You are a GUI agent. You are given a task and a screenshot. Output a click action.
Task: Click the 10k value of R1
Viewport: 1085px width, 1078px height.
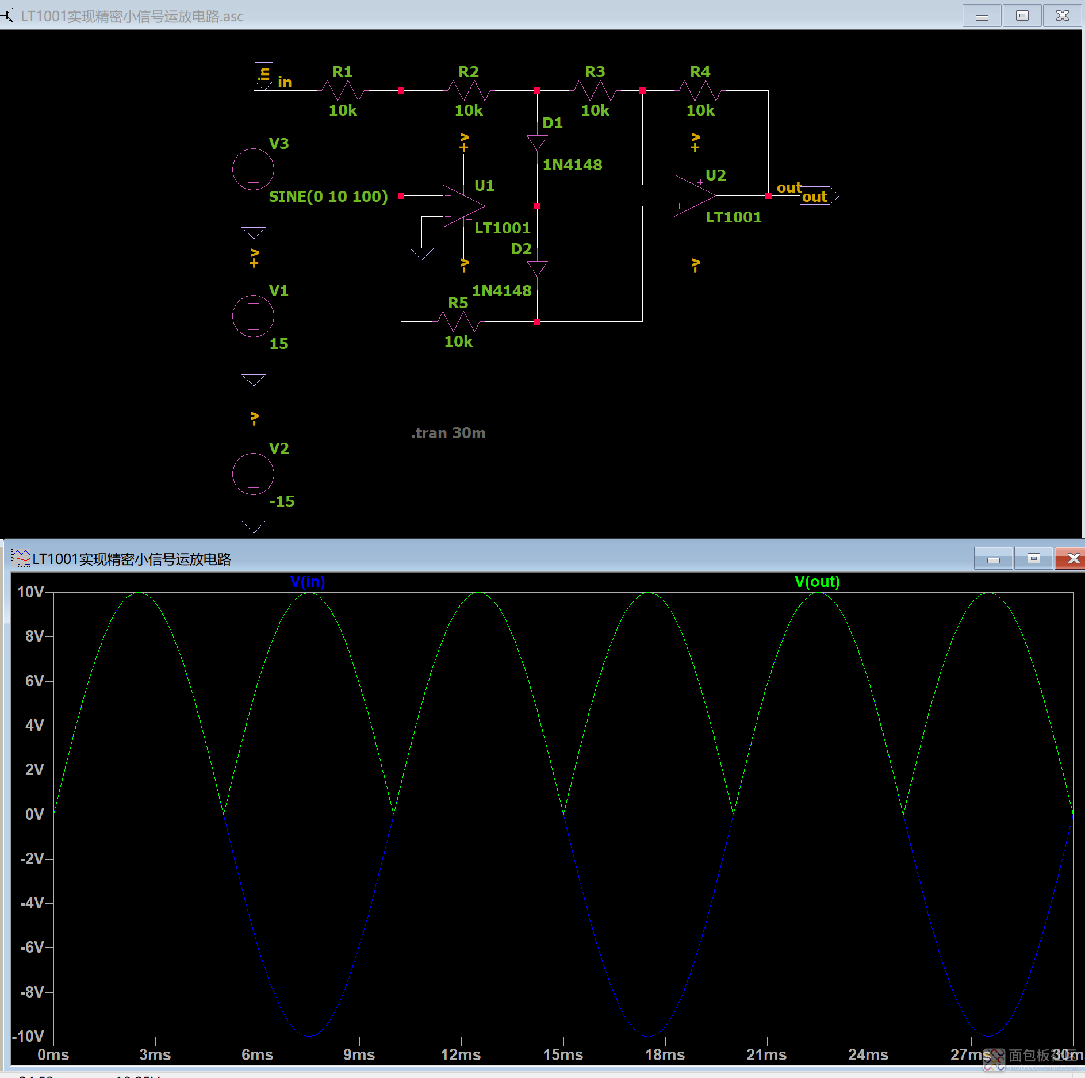pos(343,110)
